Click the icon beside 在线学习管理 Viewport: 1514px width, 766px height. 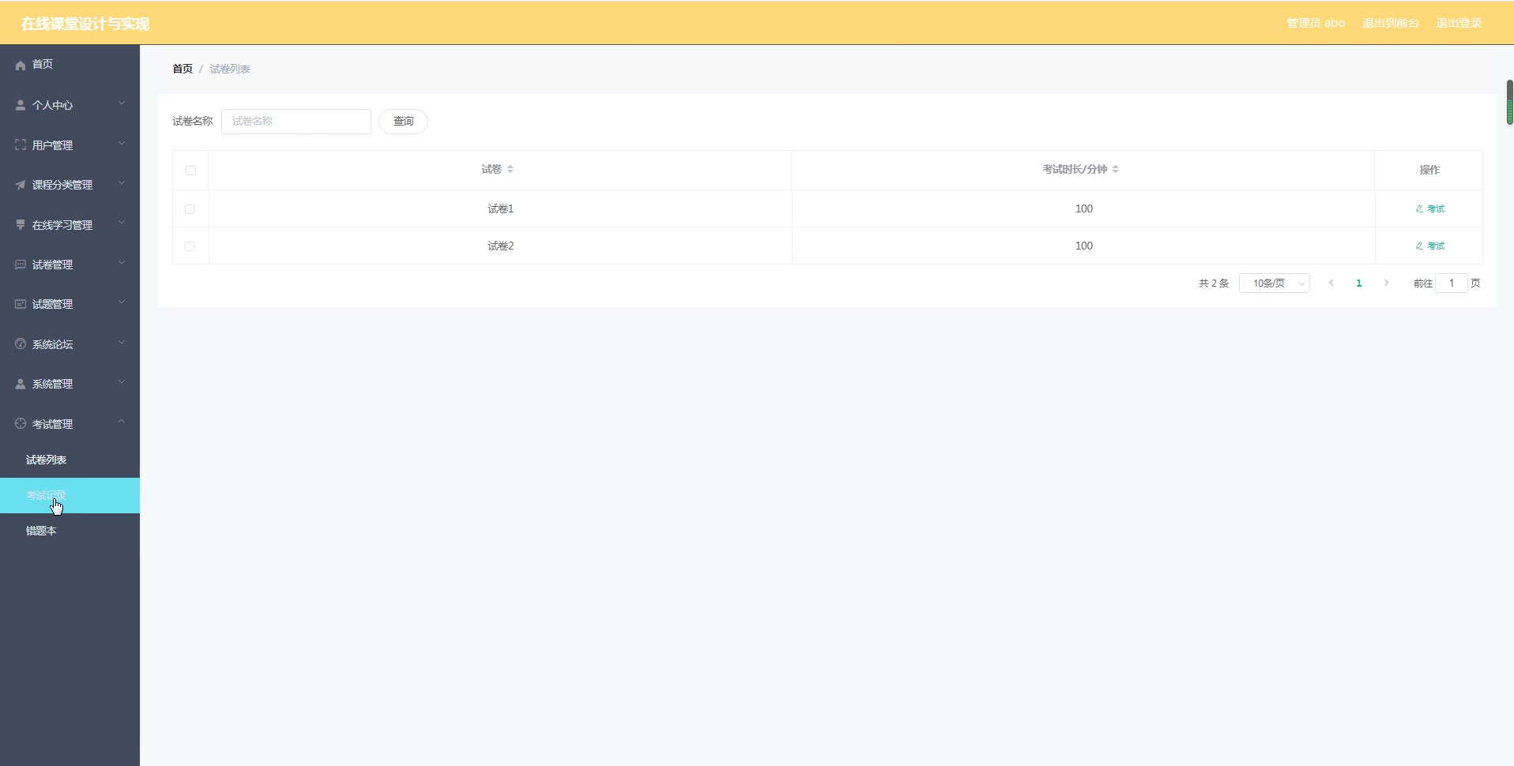pos(21,225)
